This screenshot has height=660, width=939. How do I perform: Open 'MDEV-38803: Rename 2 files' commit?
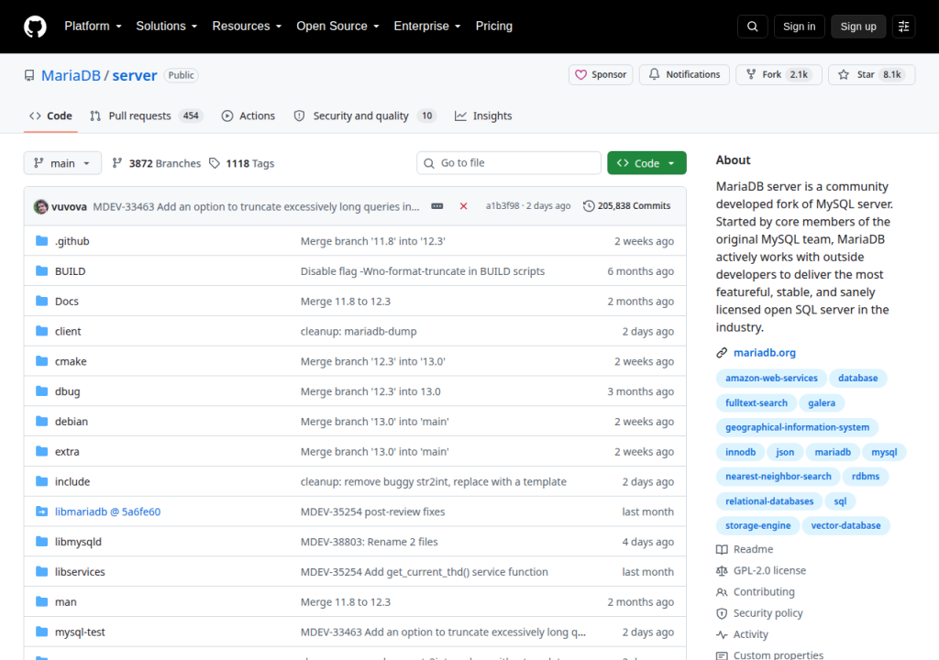click(369, 542)
